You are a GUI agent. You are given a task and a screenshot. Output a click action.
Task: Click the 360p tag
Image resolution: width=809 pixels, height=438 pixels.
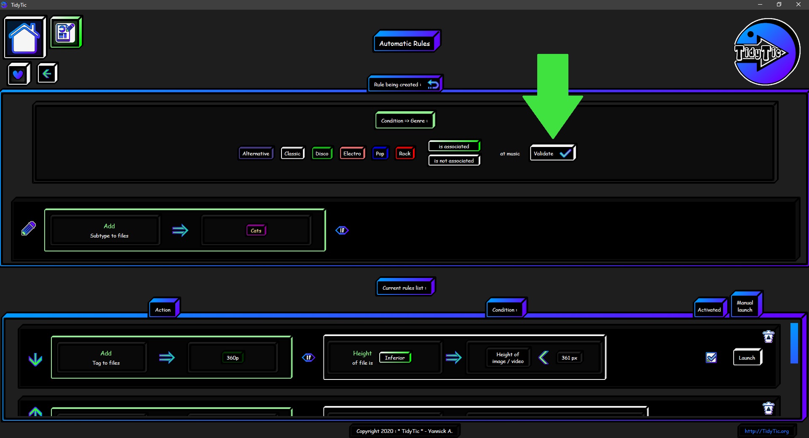click(x=233, y=358)
